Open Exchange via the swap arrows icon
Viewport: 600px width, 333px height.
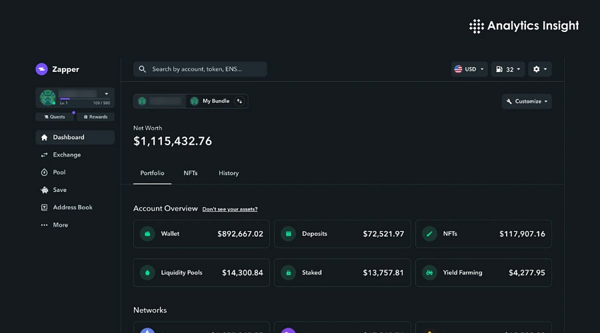click(x=44, y=154)
